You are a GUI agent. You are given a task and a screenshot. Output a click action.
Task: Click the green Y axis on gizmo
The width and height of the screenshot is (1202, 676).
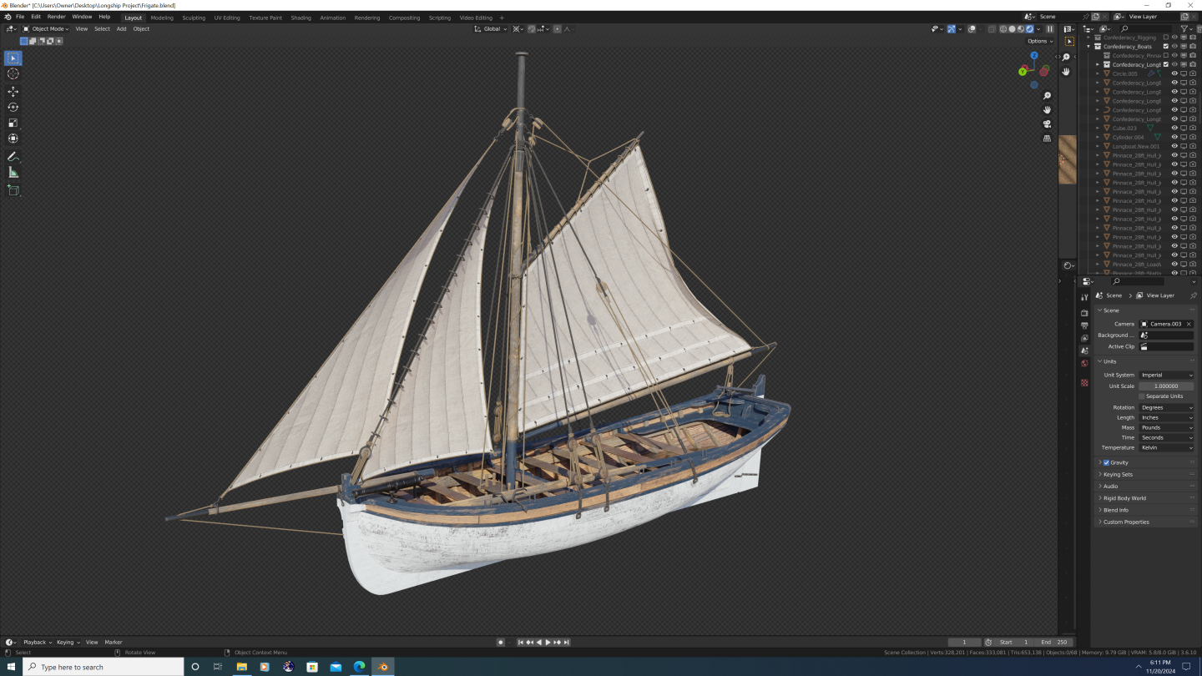point(1023,72)
